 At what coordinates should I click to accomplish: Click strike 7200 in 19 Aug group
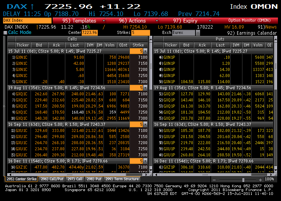[143, 106]
